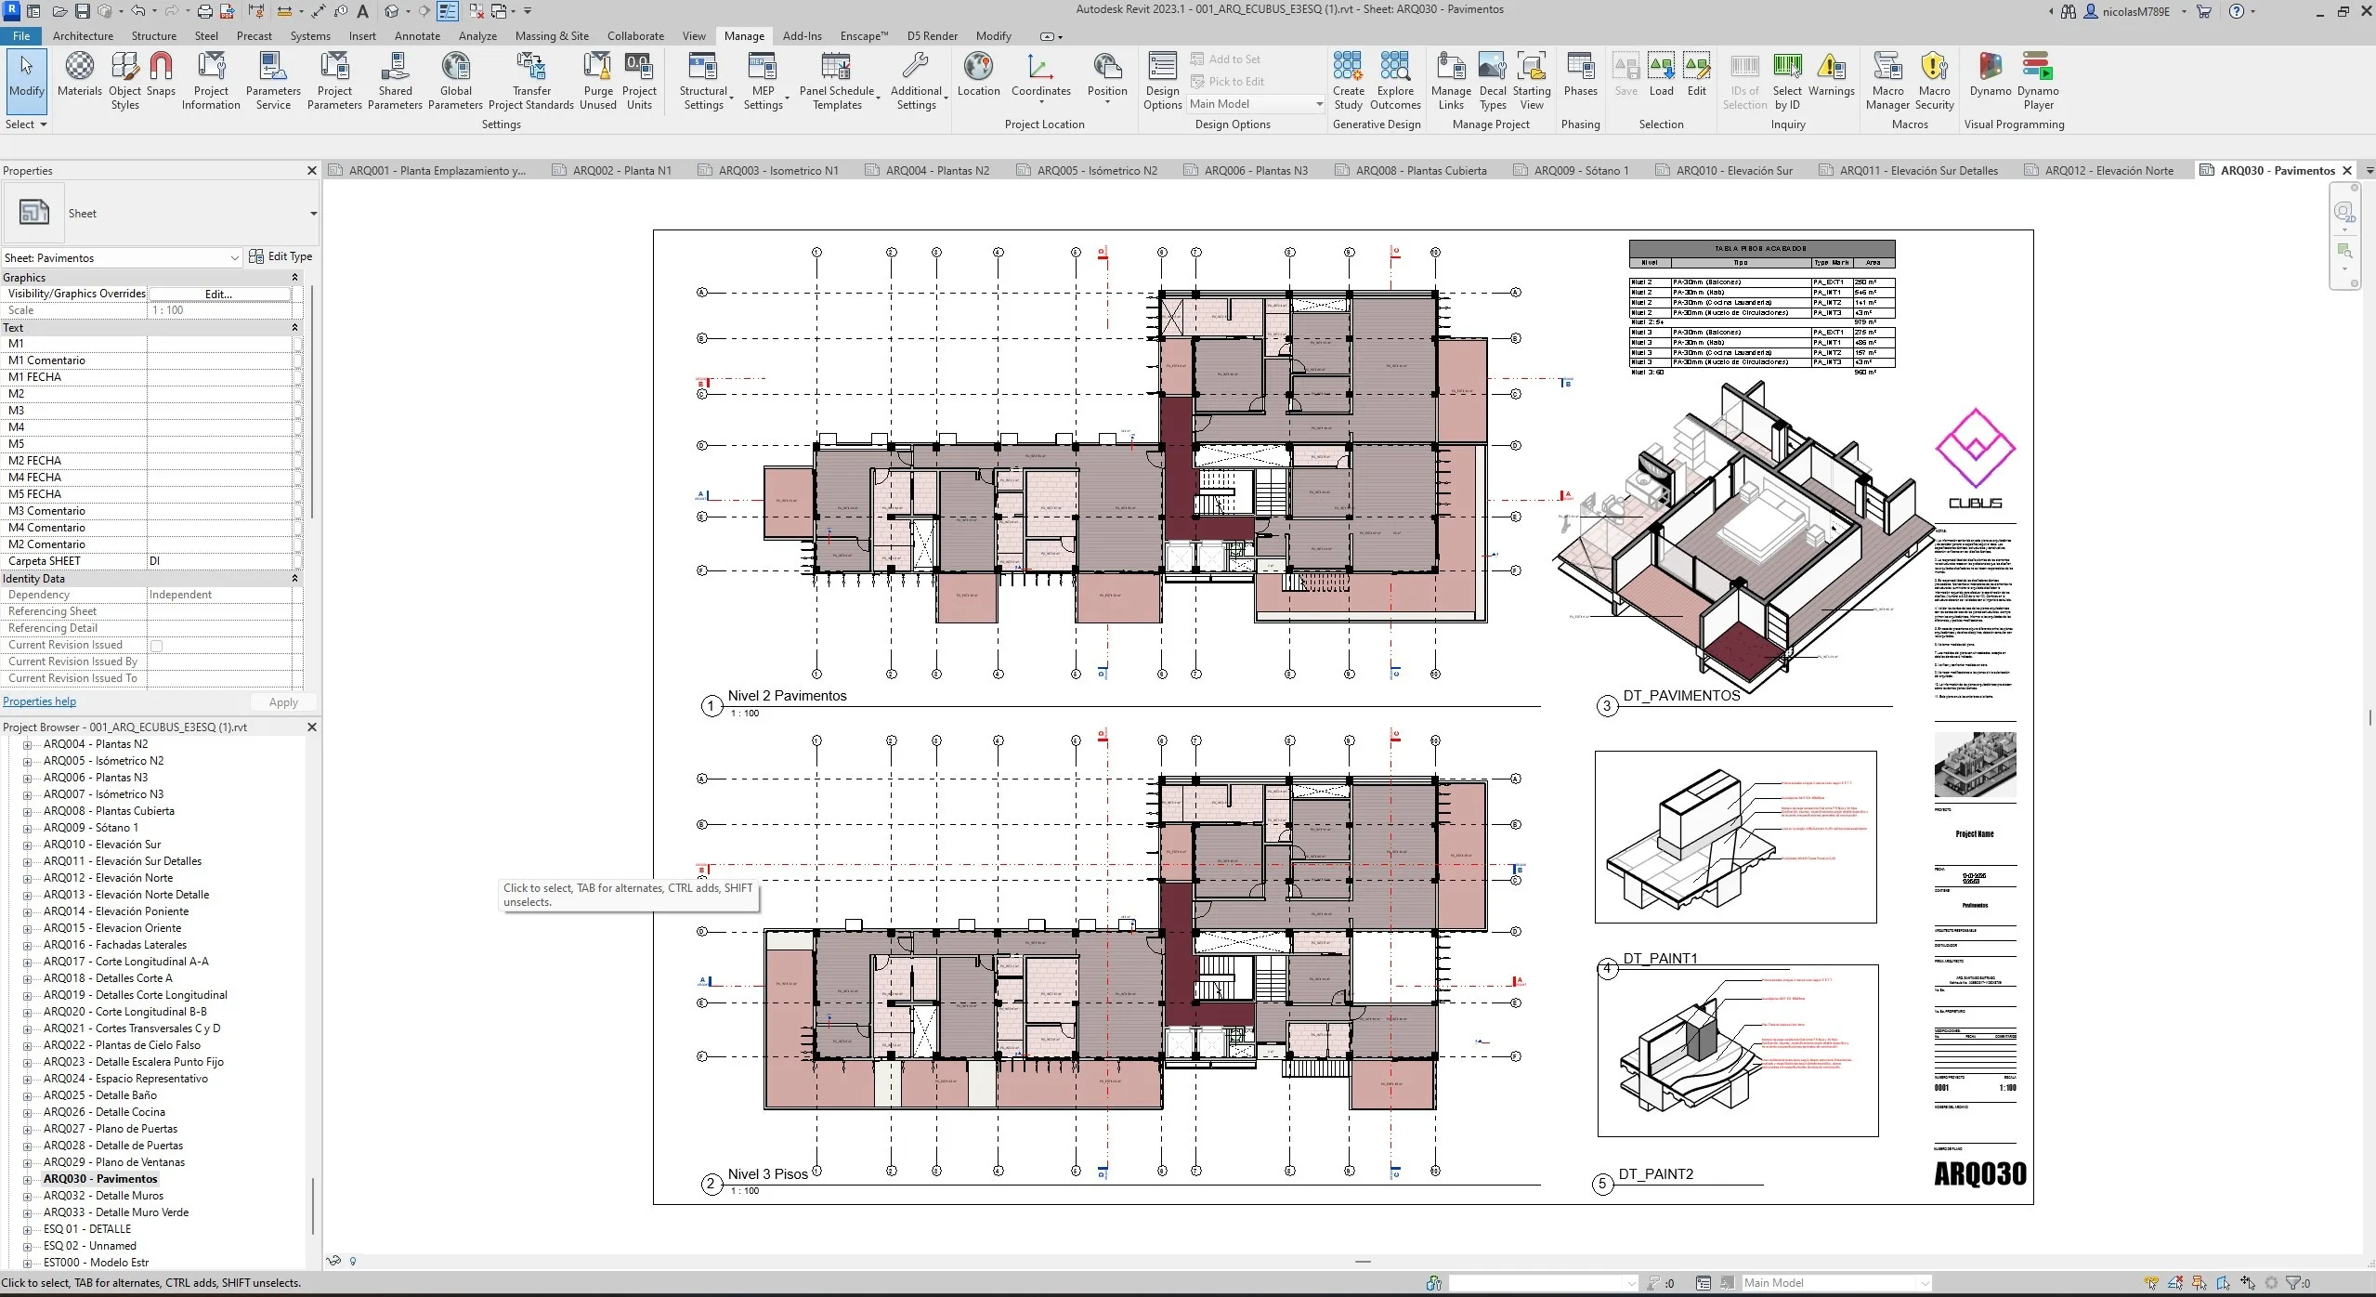Click Explore Outcomes tool
This screenshot has width=2376, height=1297.
[x=1395, y=81]
